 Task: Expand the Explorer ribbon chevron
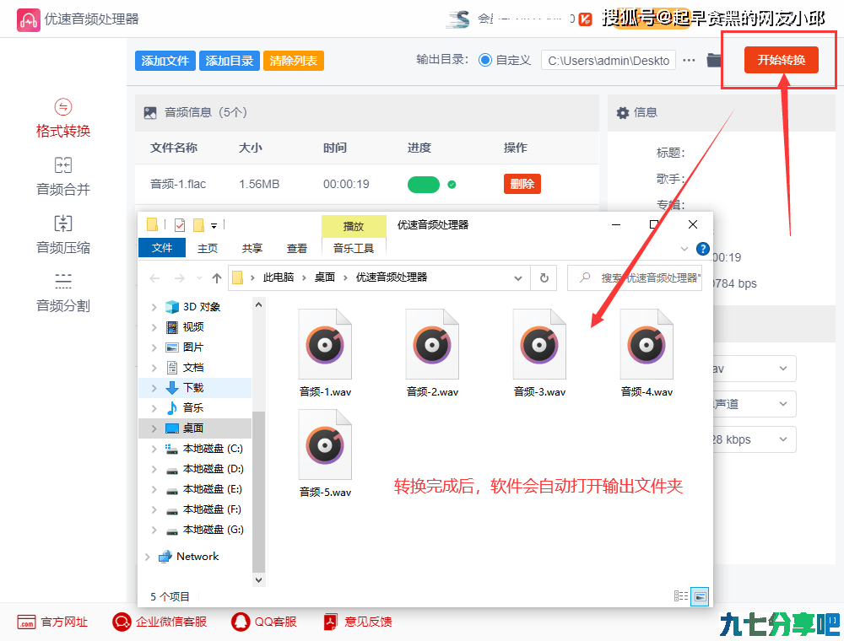(x=684, y=249)
